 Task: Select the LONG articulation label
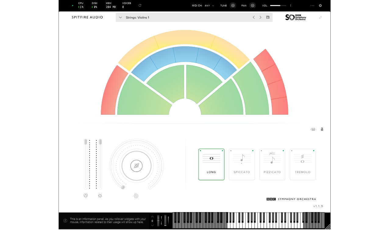pos(211,172)
